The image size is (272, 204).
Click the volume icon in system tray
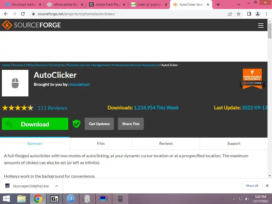pos(247,199)
